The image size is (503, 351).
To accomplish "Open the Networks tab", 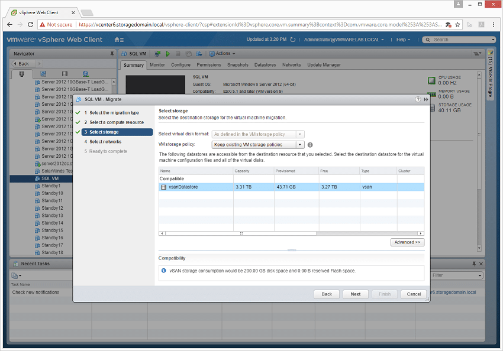I will click(x=291, y=65).
